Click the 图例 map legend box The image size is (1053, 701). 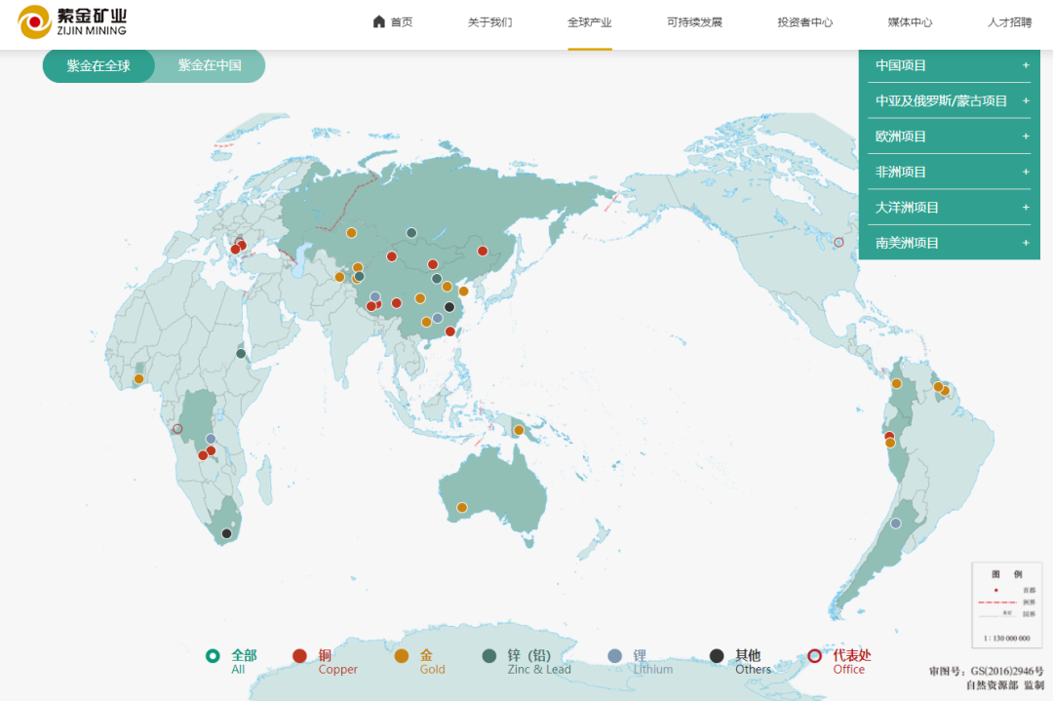point(1006,604)
